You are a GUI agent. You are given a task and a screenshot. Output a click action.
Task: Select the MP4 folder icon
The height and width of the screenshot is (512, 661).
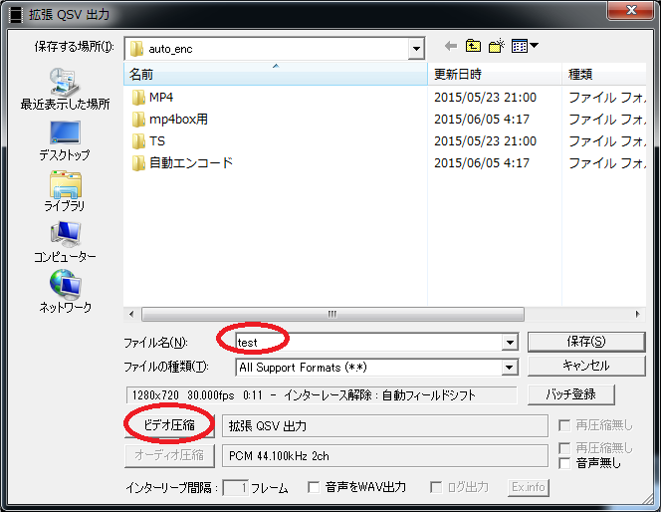pos(138,98)
